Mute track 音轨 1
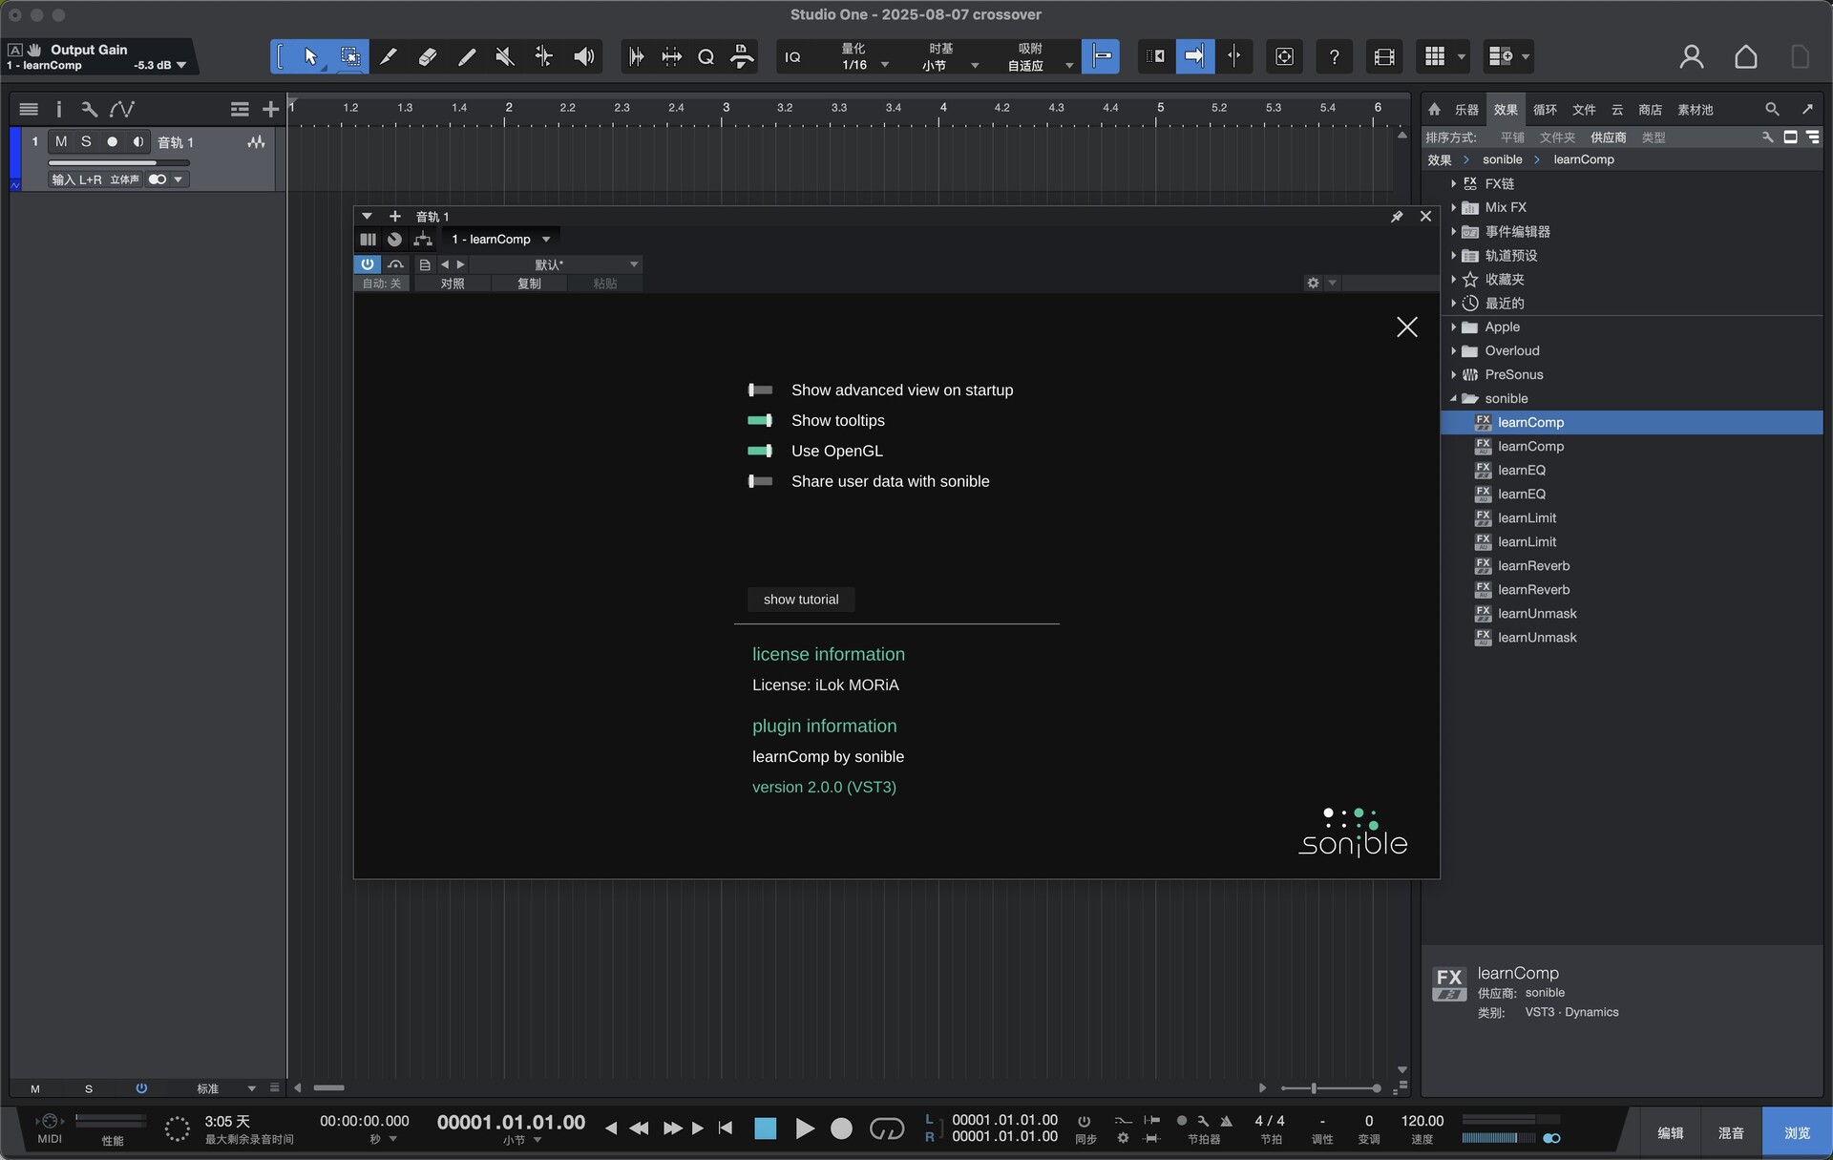1833x1160 pixels. coord(61,141)
